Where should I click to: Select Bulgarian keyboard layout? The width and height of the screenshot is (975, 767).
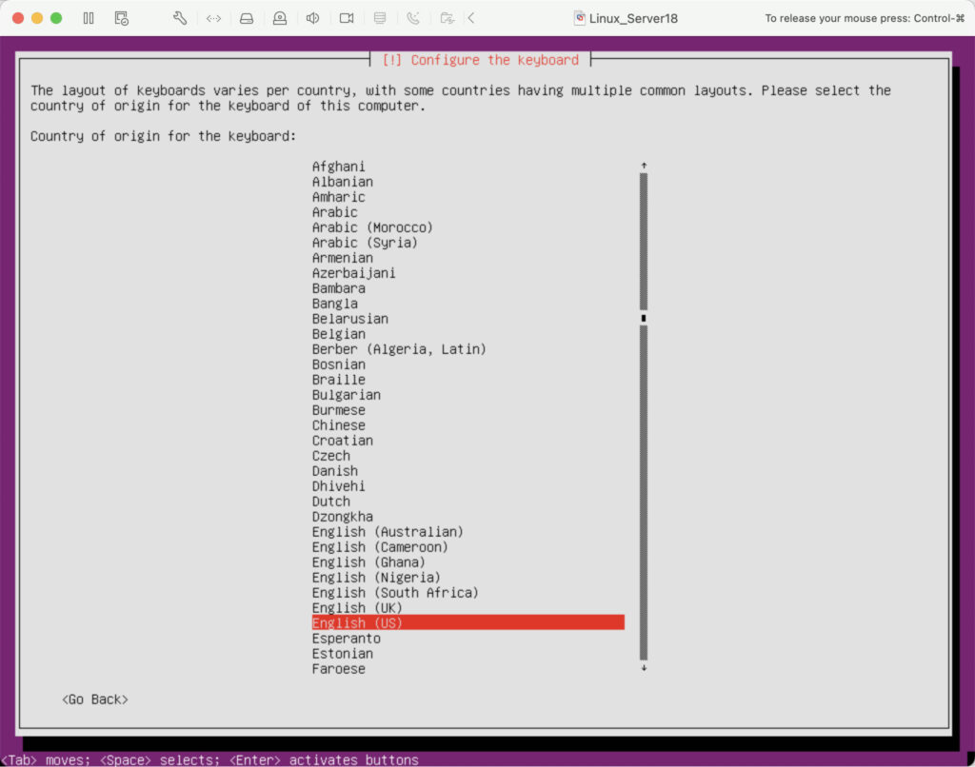pyautogui.click(x=468, y=395)
